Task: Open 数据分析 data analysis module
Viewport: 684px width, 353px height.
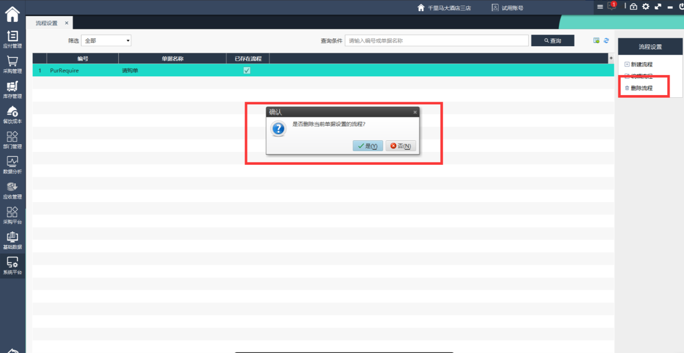Action: click(x=12, y=165)
